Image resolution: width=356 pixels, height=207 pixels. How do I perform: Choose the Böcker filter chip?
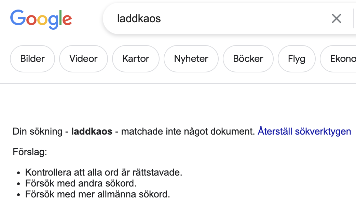pos(248,59)
